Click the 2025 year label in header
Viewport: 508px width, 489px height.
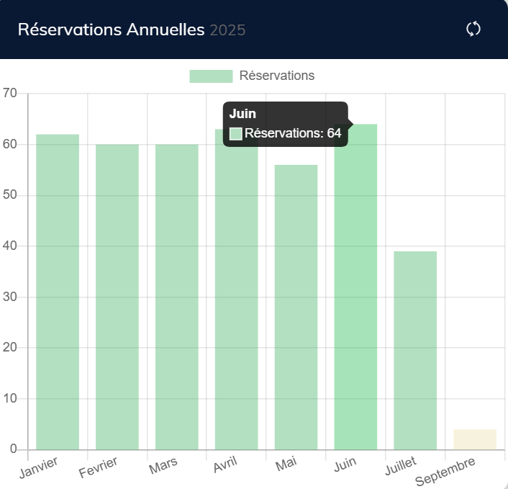[x=228, y=30]
